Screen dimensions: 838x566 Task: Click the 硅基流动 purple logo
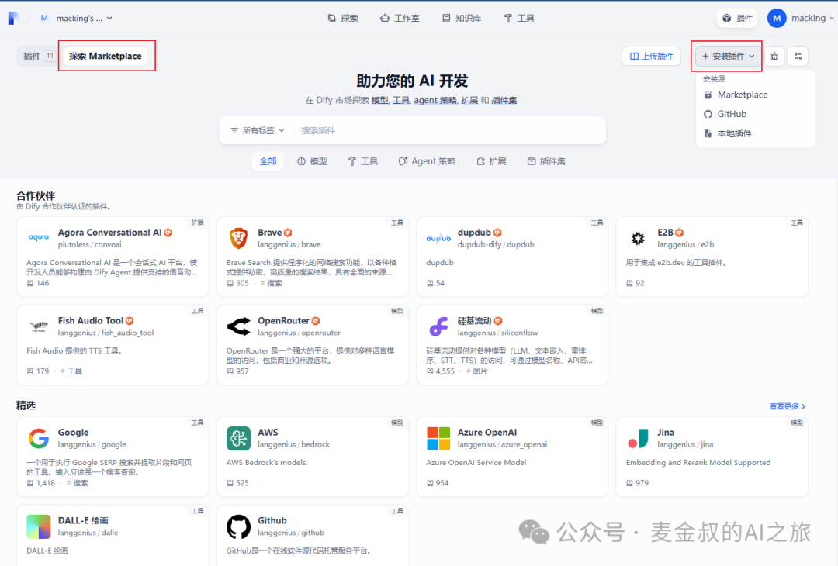pyautogui.click(x=438, y=326)
